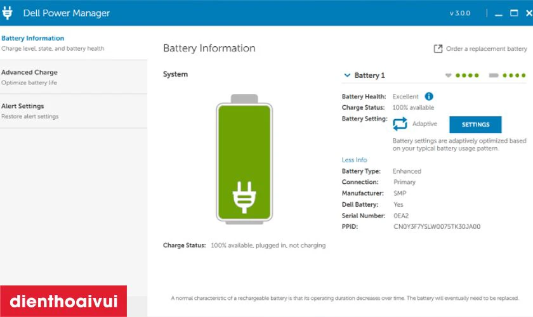Collapse details via Less Info

354,160
